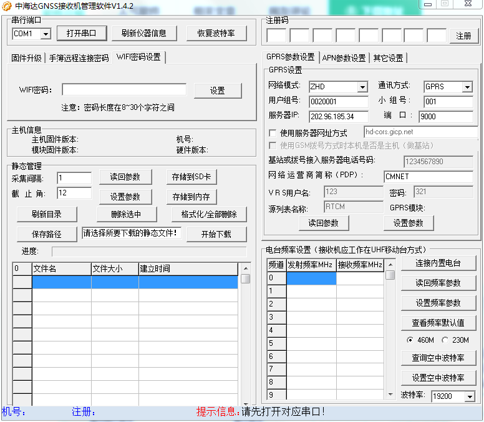484x422 pixels.
Task: Open the 其它设置 tab
Action: 388,58
